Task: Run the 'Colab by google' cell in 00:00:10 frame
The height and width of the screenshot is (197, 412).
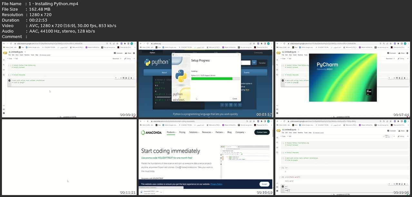Action: (x=9, y=80)
